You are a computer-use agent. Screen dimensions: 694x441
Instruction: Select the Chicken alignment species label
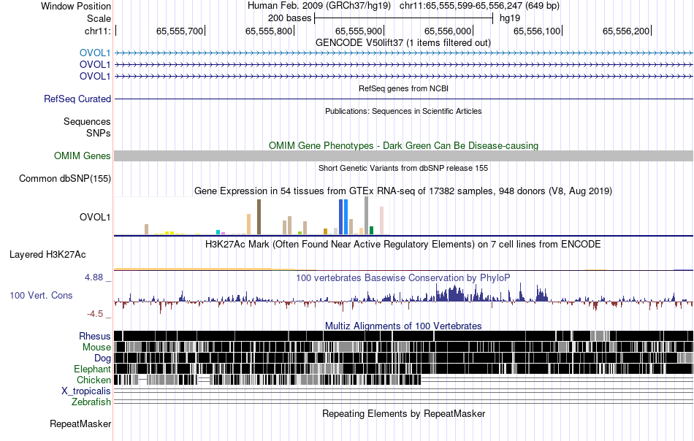94,380
